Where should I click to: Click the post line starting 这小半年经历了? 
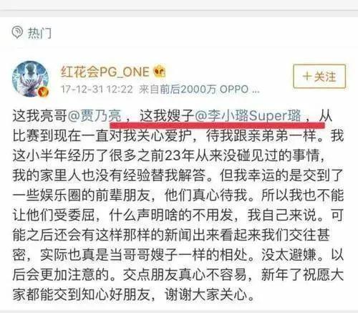pyautogui.click(x=169, y=155)
